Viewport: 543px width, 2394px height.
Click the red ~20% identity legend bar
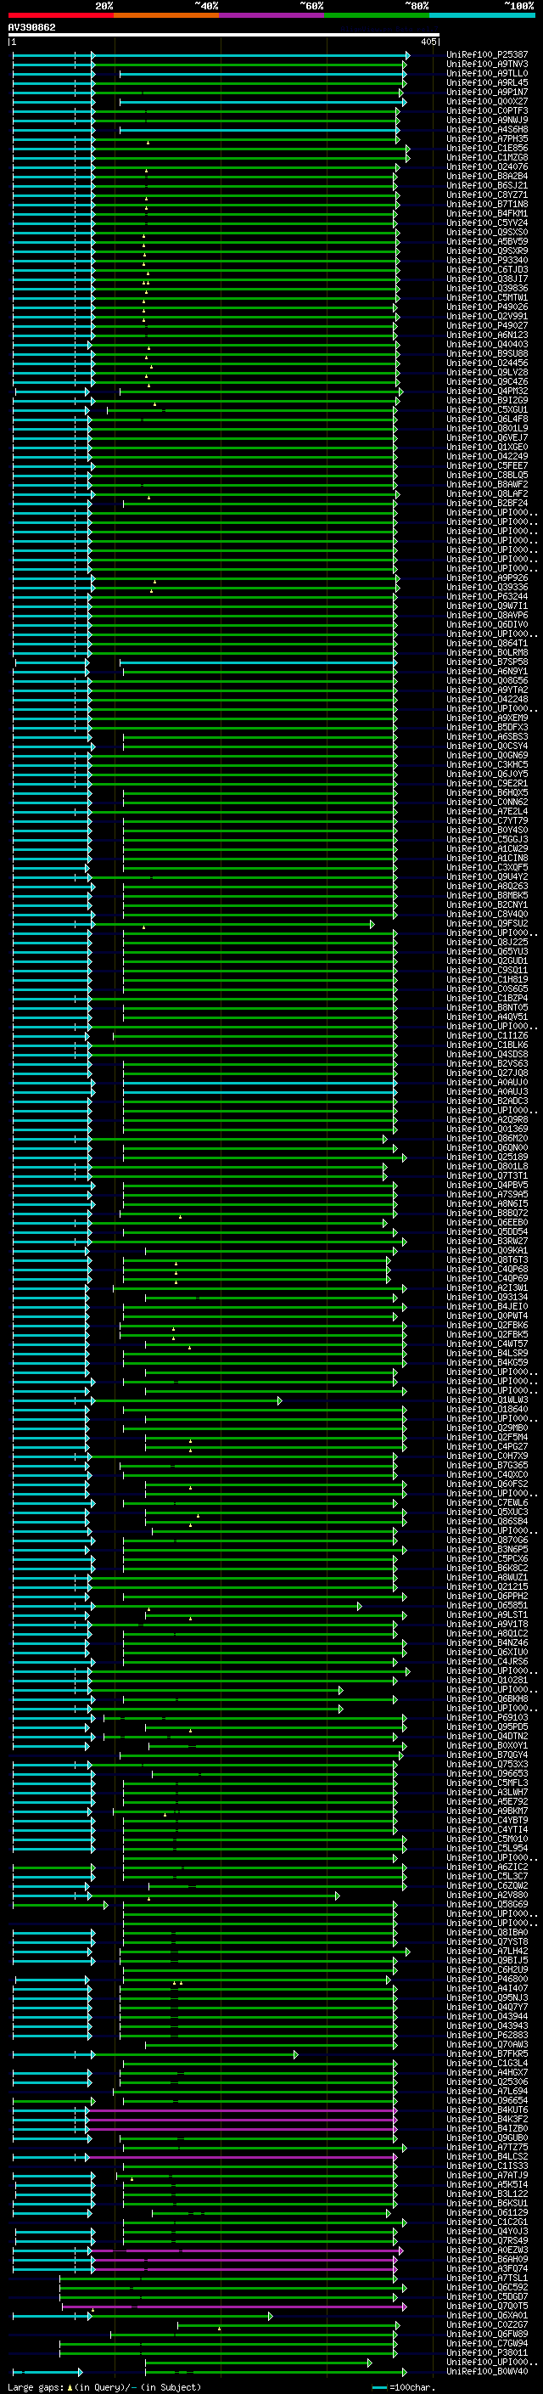60,16
